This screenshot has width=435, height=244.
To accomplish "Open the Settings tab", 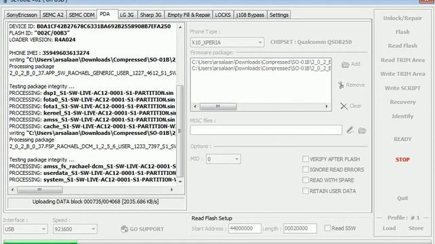I will click(279, 15).
